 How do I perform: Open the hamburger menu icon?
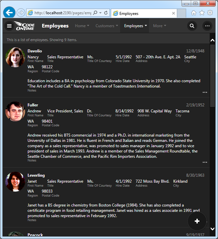tap(9, 26)
